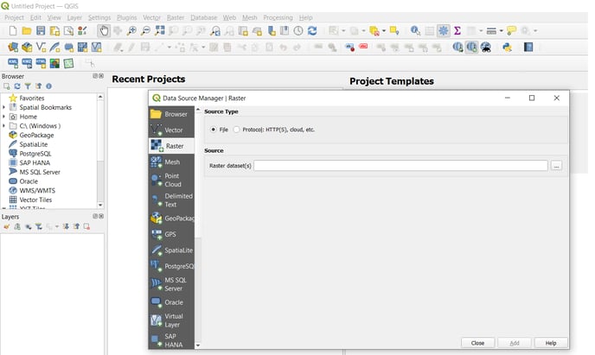Open Statistical Summary sigma icon
This screenshot has height=355, width=595.
(457, 31)
